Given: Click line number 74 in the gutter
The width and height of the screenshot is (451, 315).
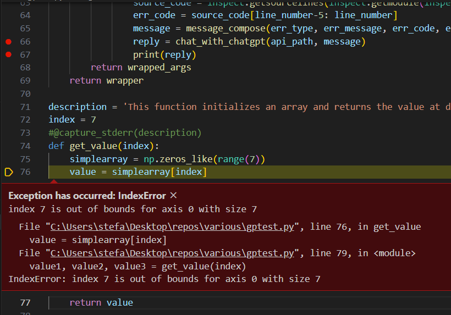Looking at the screenshot, I should pyautogui.click(x=25, y=146).
